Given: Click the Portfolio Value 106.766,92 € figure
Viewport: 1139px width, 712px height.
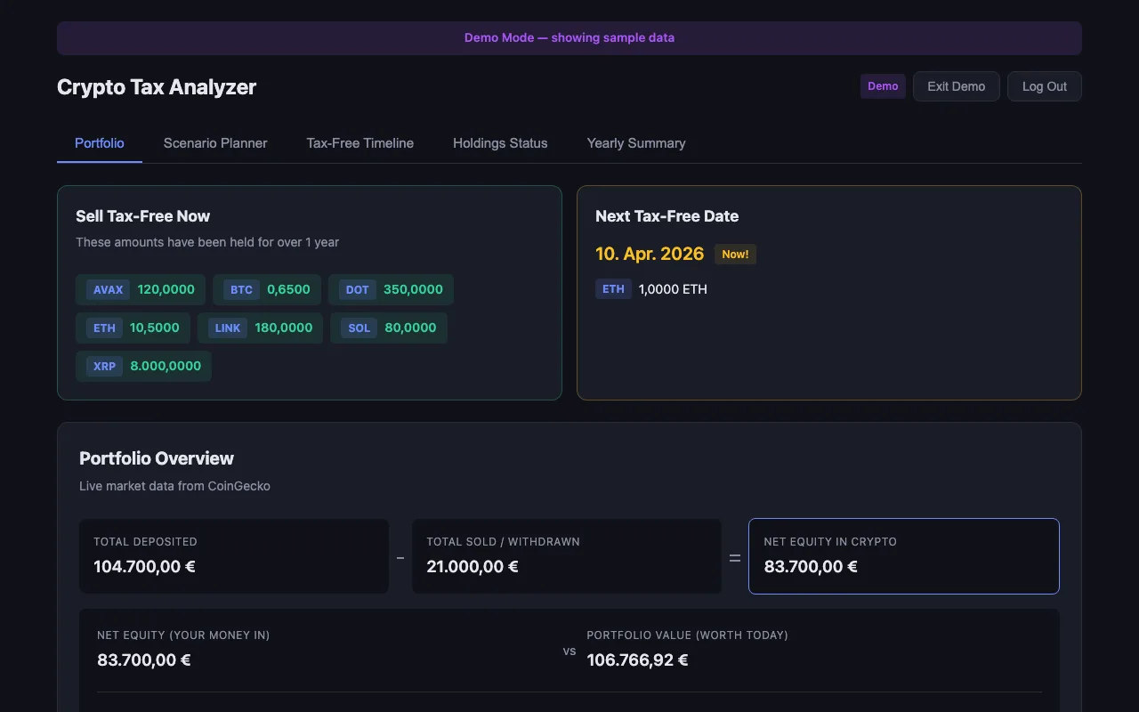Looking at the screenshot, I should (638, 659).
